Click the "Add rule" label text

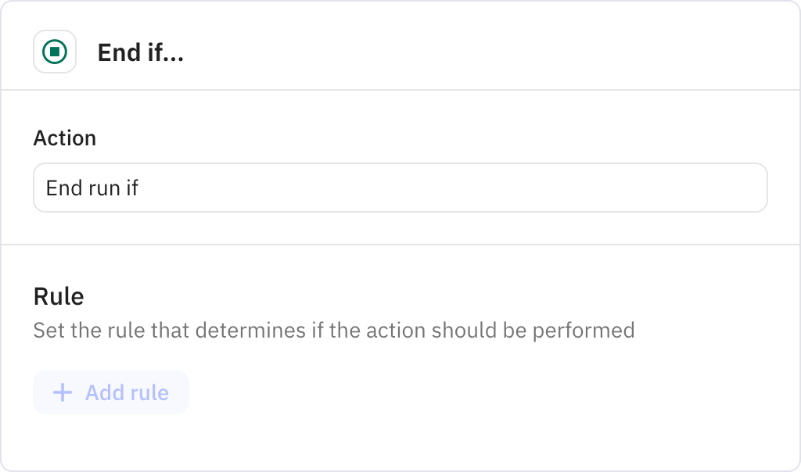pos(128,393)
